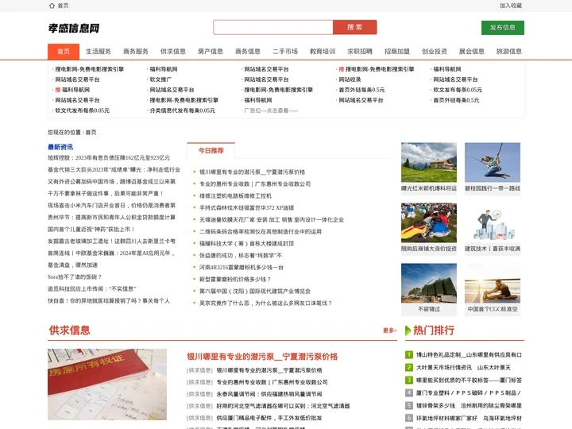Open 第六届中国（沈阳）国际现代建筑产业博览会
572x429 pixels.
pos(255,292)
